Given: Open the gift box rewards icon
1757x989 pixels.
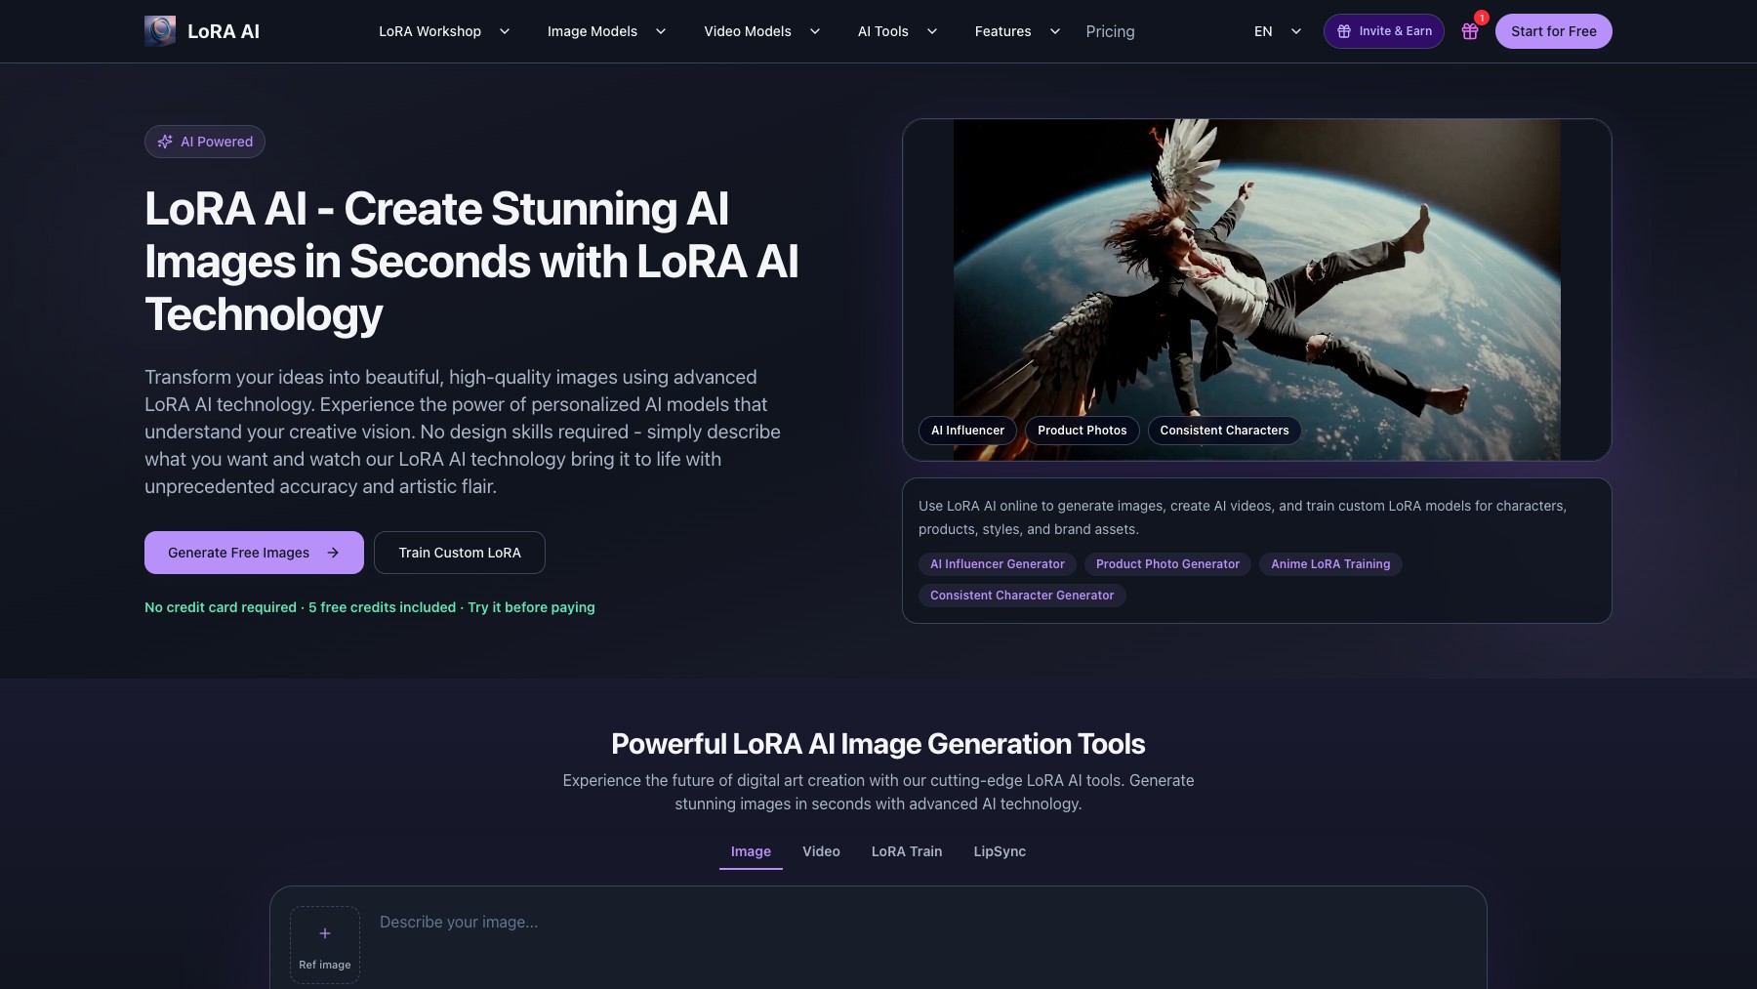Looking at the screenshot, I should point(1470,31).
